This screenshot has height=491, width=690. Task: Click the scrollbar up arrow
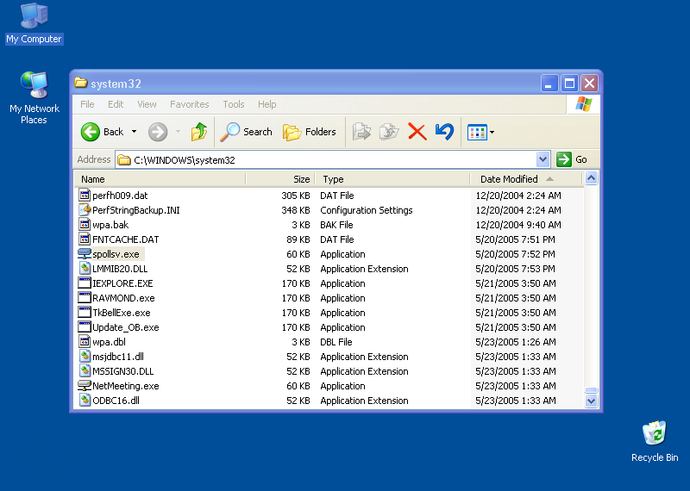591,178
